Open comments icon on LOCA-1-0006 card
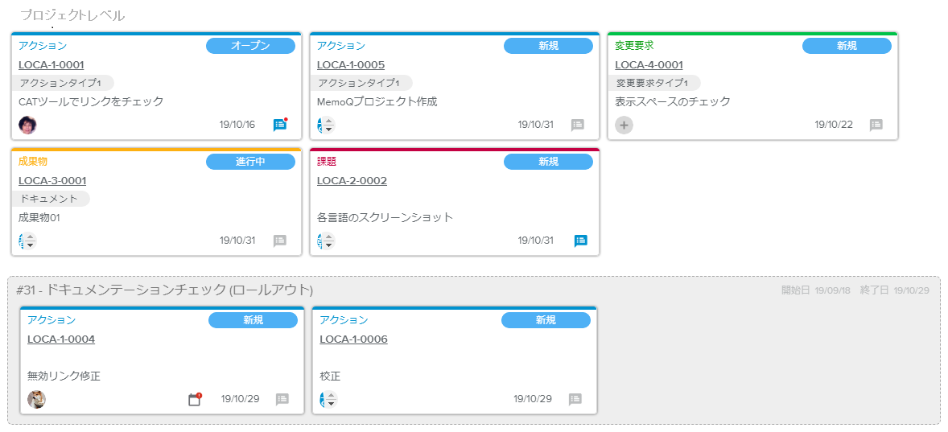The image size is (948, 432). click(575, 399)
